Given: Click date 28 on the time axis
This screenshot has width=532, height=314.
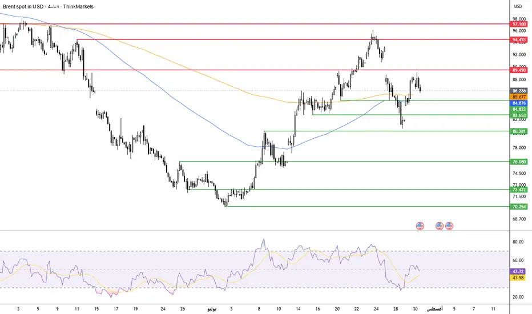Looking at the screenshot, I should (396, 309).
